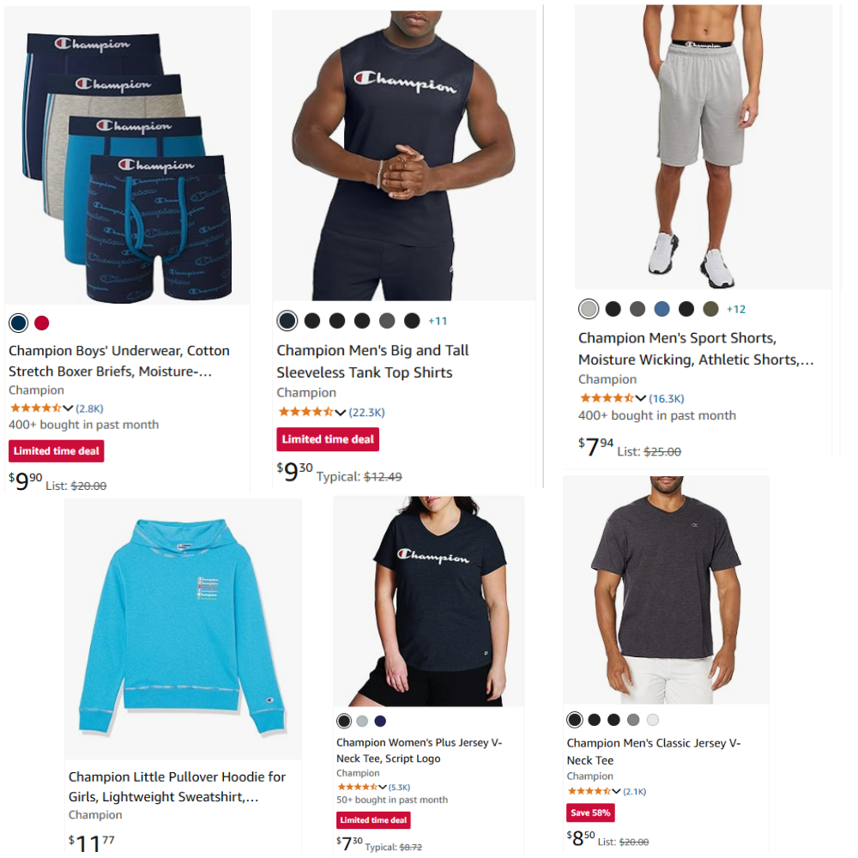Screen dimensions: 858x858
Task: Open the boxer briefs product image
Action: click(128, 156)
